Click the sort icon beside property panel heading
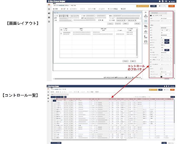The image size is (177, 144). tap(151, 15)
